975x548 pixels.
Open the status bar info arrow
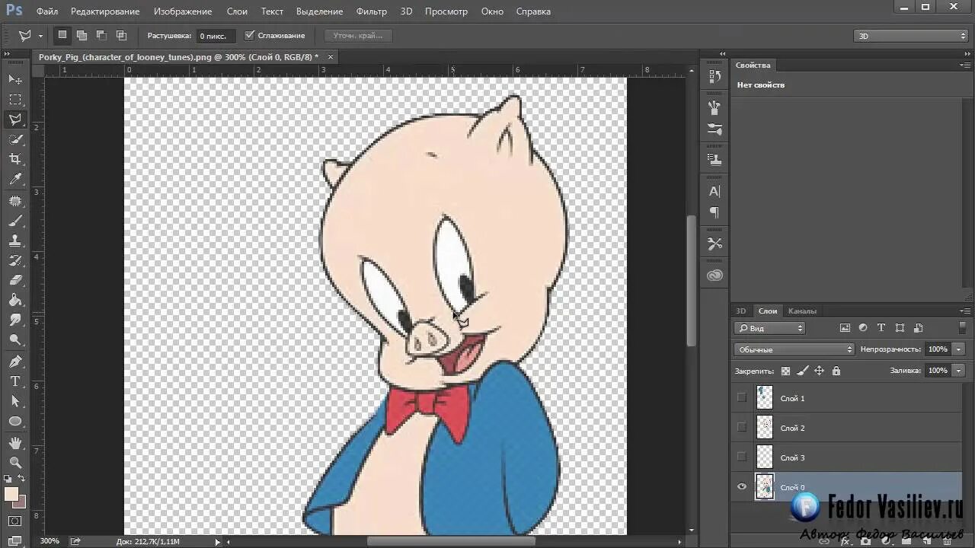click(217, 541)
